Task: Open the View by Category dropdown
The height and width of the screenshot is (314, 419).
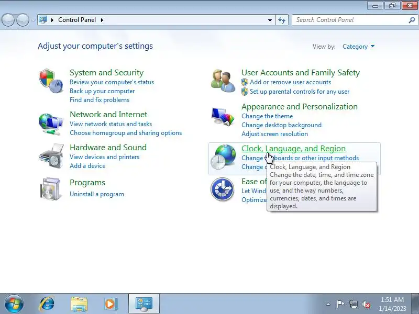Action: pyautogui.click(x=359, y=47)
